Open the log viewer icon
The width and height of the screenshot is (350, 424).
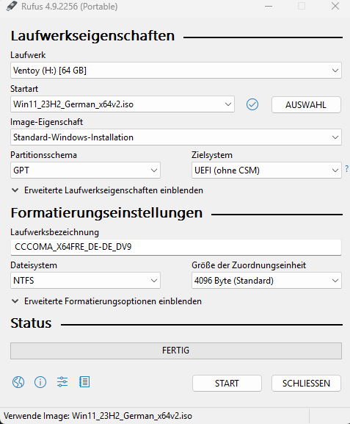84,382
